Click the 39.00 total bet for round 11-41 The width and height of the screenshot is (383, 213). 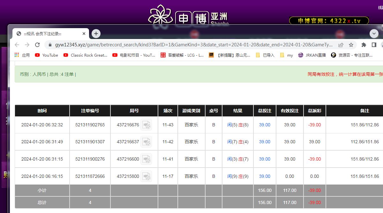click(265, 159)
